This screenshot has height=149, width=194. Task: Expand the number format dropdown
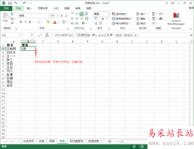click(108, 14)
